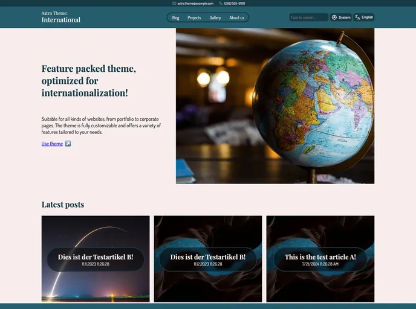The width and height of the screenshot is (416, 309).
Task: Click the language translate icon
Action: (x=357, y=18)
